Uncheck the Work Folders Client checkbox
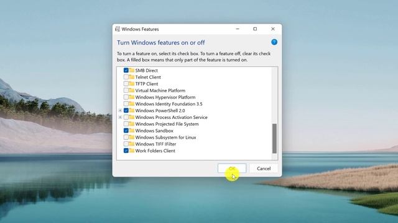This screenshot has height=223, width=398. click(x=126, y=151)
